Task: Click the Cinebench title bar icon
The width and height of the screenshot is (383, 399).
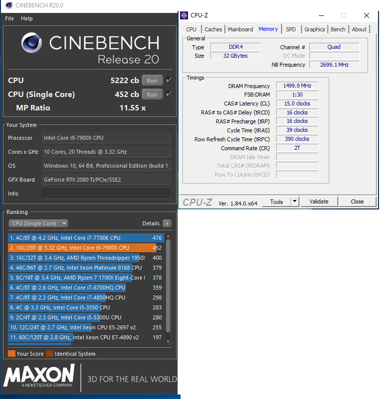Action: point(9,5)
